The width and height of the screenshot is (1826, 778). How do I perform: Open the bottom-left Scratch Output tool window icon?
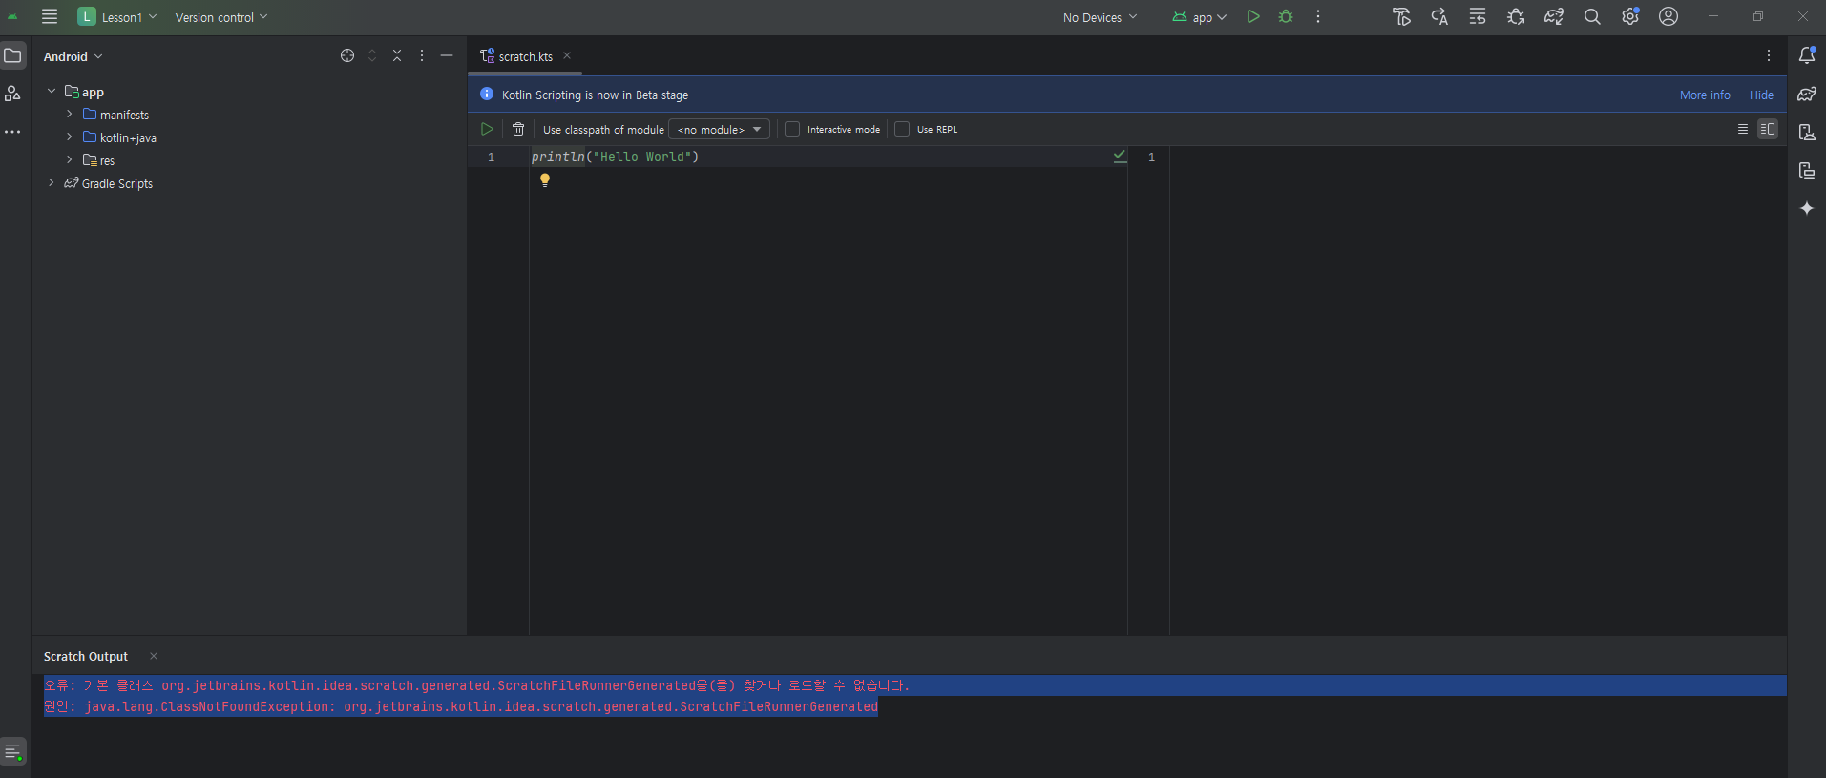point(12,751)
